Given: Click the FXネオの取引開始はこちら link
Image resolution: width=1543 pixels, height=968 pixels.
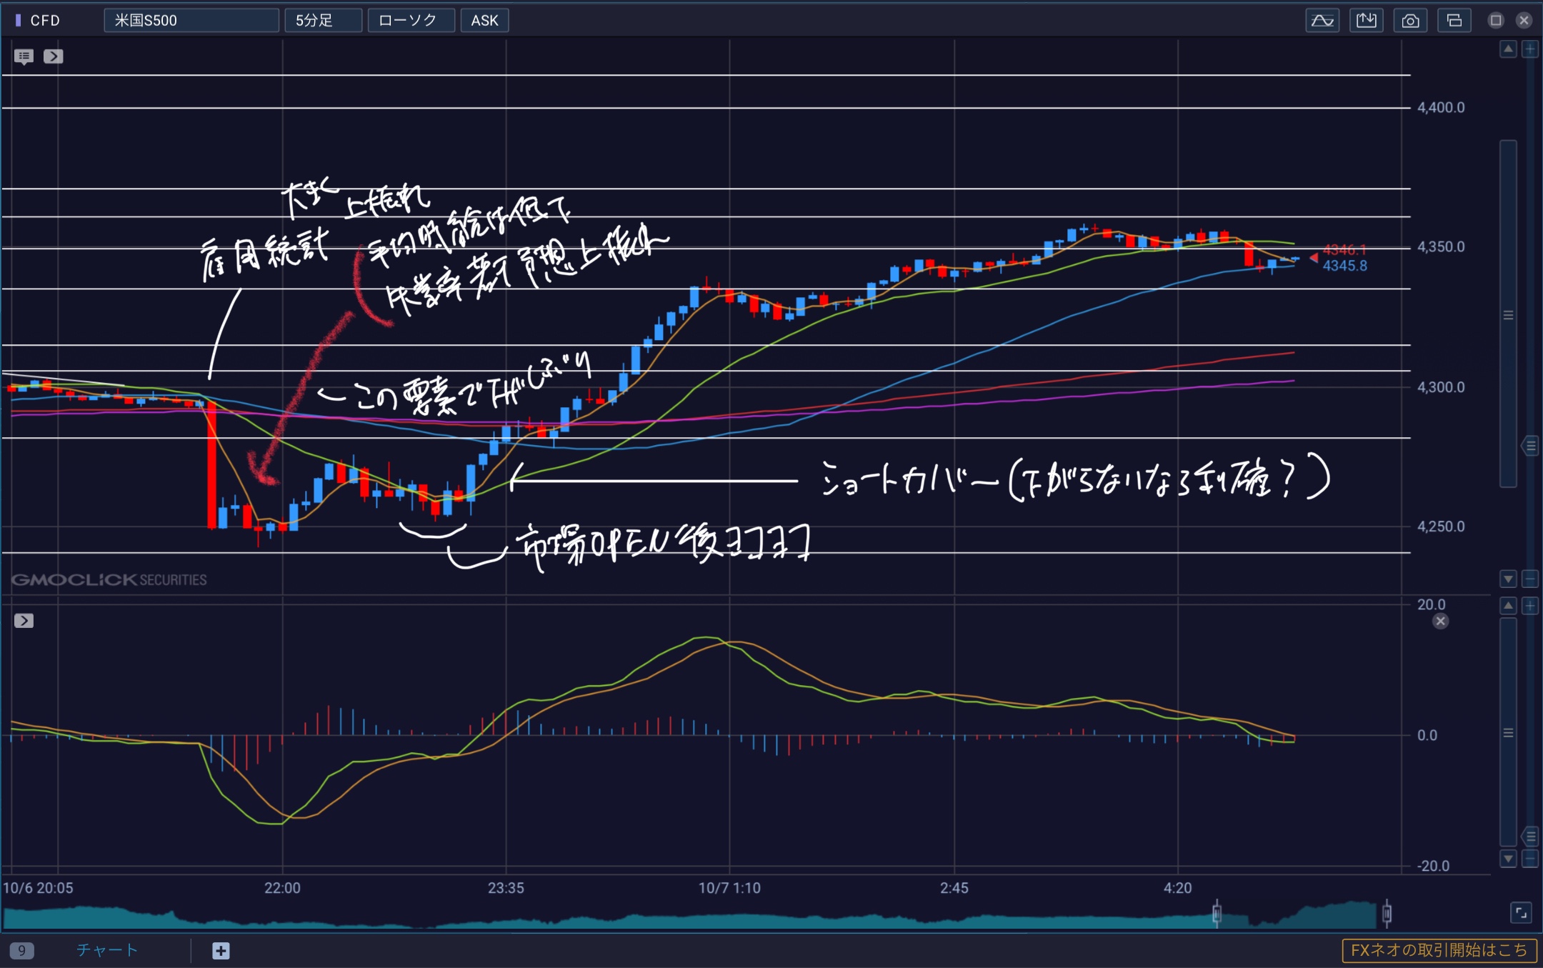Looking at the screenshot, I should (1438, 950).
